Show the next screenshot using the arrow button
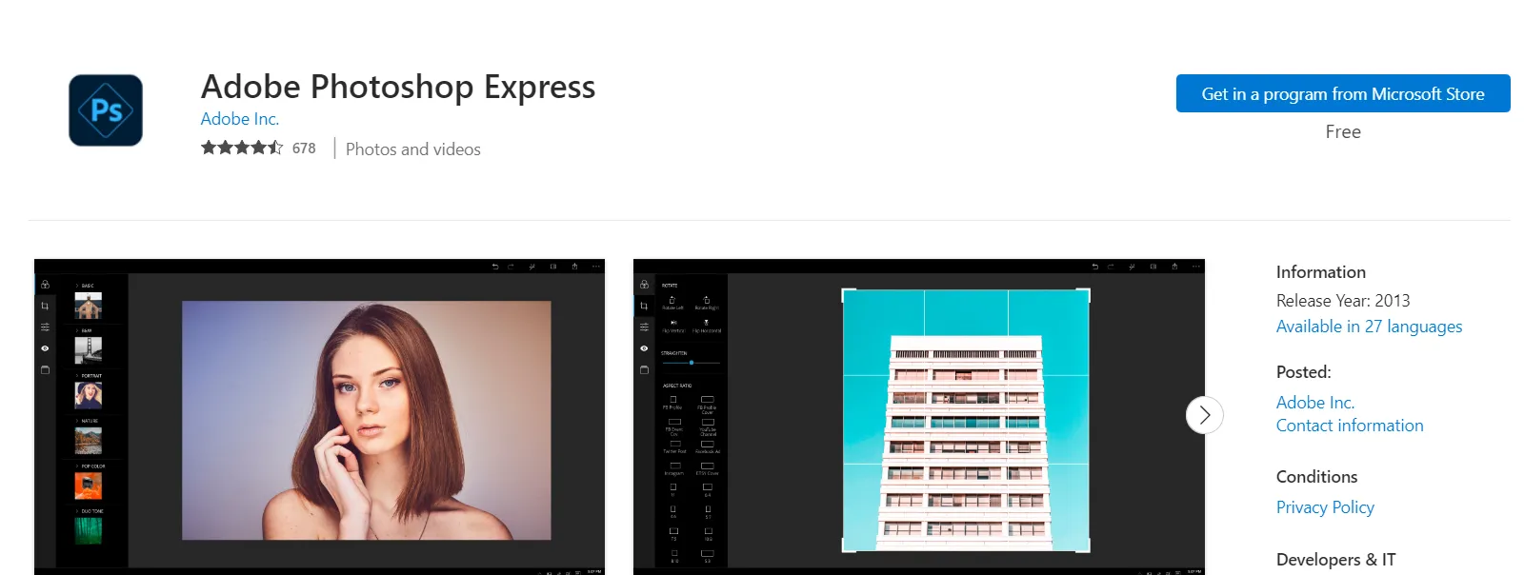This screenshot has height=575, width=1524. pos(1204,415)
